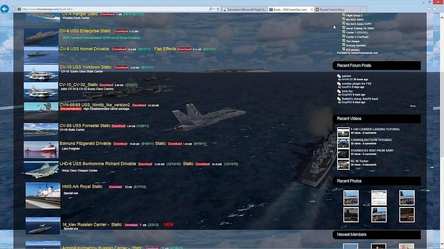The image size is (444, 249).
Task: Click the page icon beside overlay plugin post
Action: coord(339,84)
